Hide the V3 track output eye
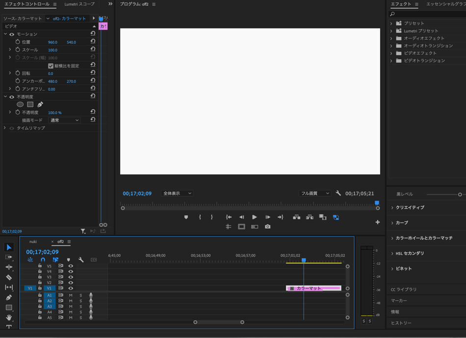Viewport: 466px width, 338px height. click(x=71, y=277)
